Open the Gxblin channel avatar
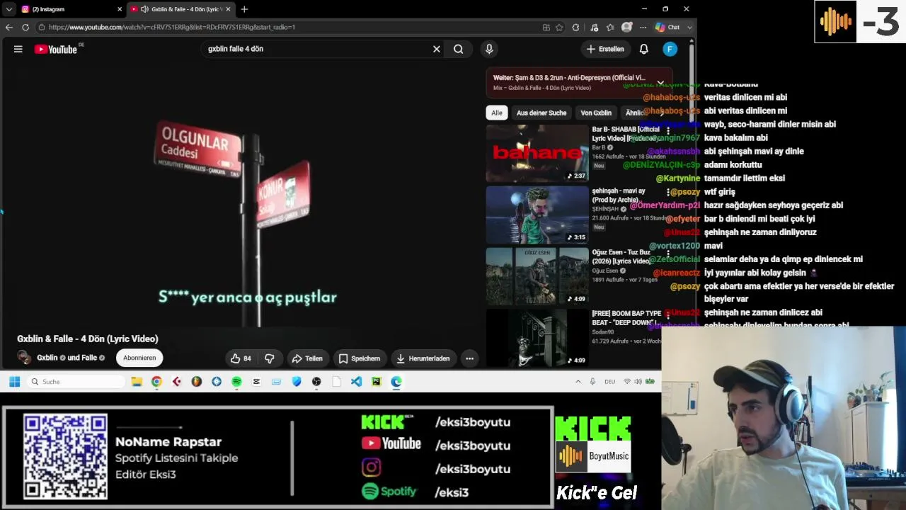Screen dimensions: 906x510 click(25, 358)
